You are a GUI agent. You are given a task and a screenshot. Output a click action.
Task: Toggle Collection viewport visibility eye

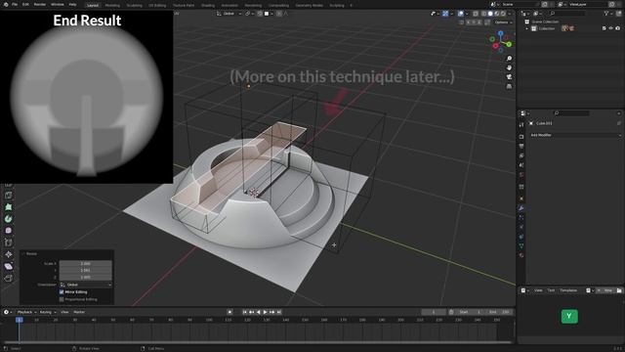click(x=610, y=28)
